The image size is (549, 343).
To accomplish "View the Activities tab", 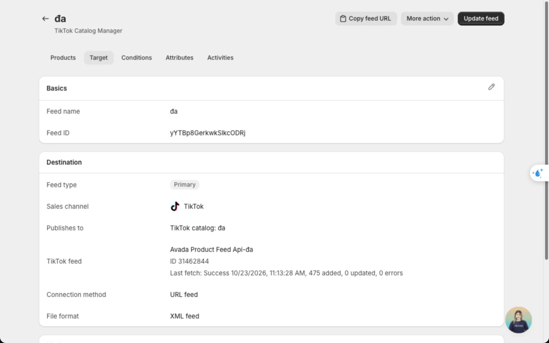I will (220, 58).
